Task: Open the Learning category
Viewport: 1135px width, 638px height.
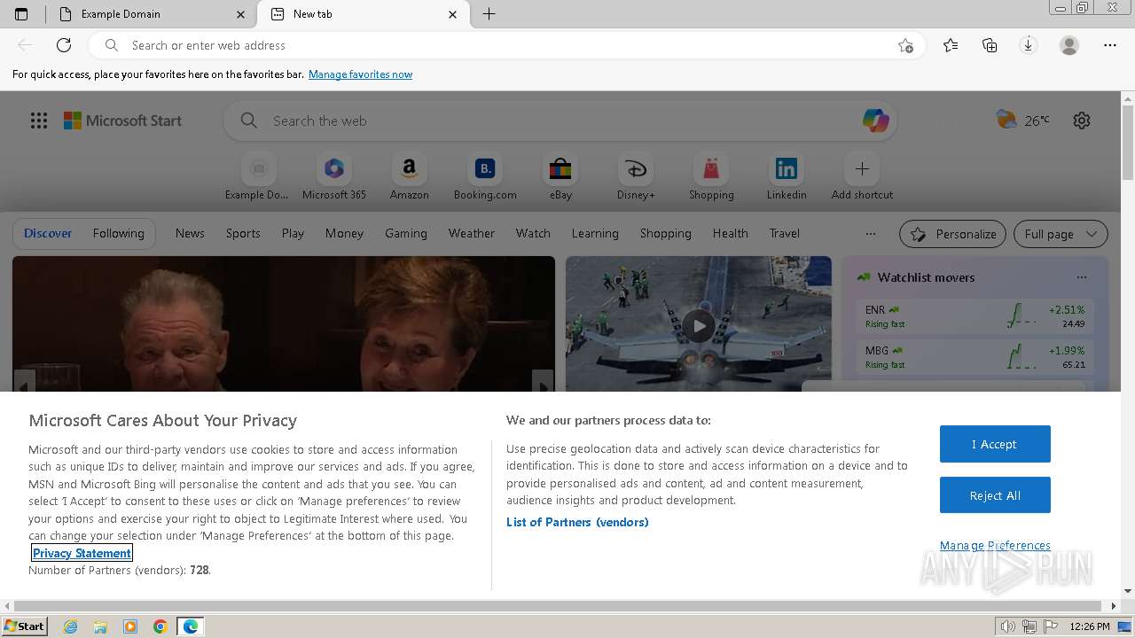Action: click(595, 233)
